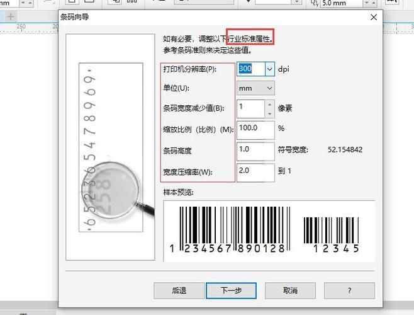Open help with the ? button

(x=349, y=290)
